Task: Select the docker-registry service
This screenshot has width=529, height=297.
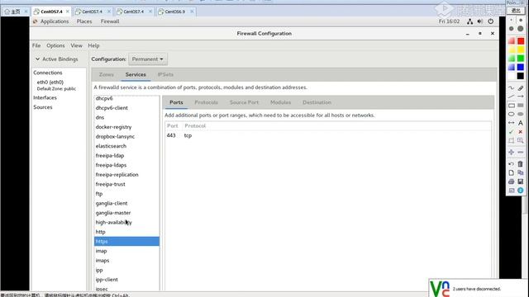Action: (x=126, y=127)
